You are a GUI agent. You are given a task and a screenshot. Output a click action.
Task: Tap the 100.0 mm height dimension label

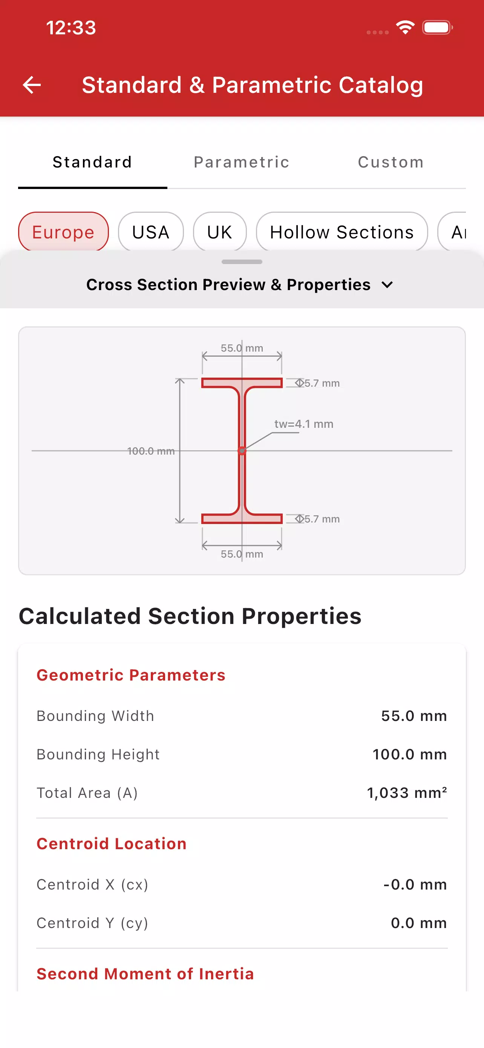tap(151, 451)
